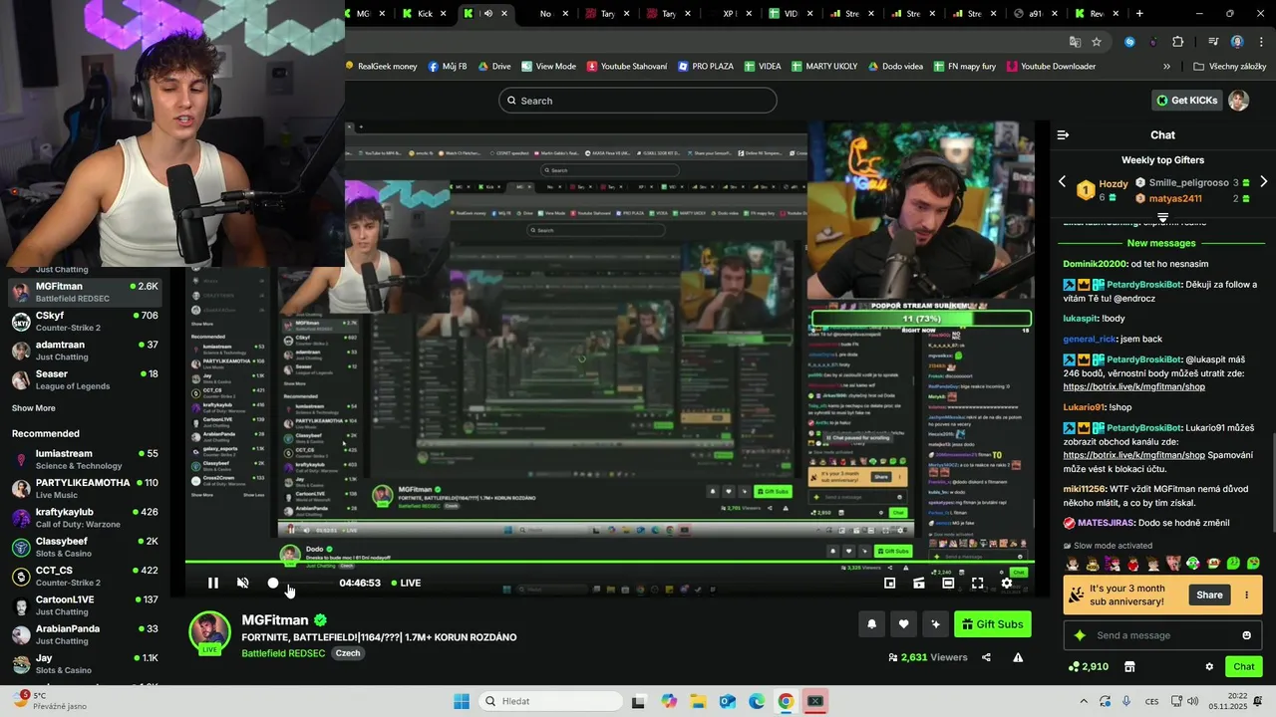Image resolution: width=1276 pixels, height=717 pixels.
Task: Send message with green Chat button
Action: [1244, 666]
